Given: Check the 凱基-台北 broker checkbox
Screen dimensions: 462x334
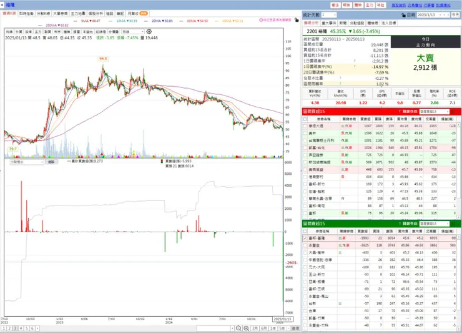Looking at the screenshot, I should point(305,147).
